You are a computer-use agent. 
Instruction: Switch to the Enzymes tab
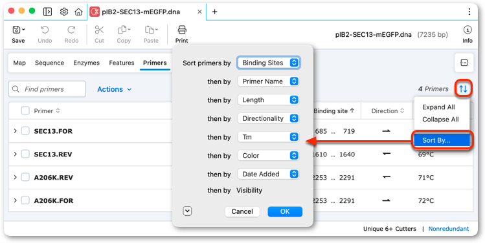[86, 63]
